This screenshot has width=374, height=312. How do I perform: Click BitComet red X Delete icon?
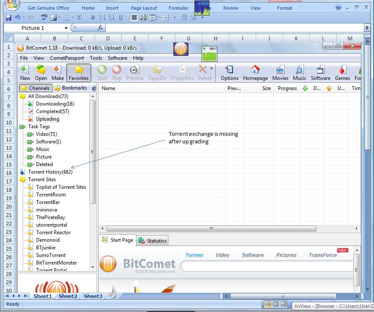pyautogui.click(x=203, y=69)
